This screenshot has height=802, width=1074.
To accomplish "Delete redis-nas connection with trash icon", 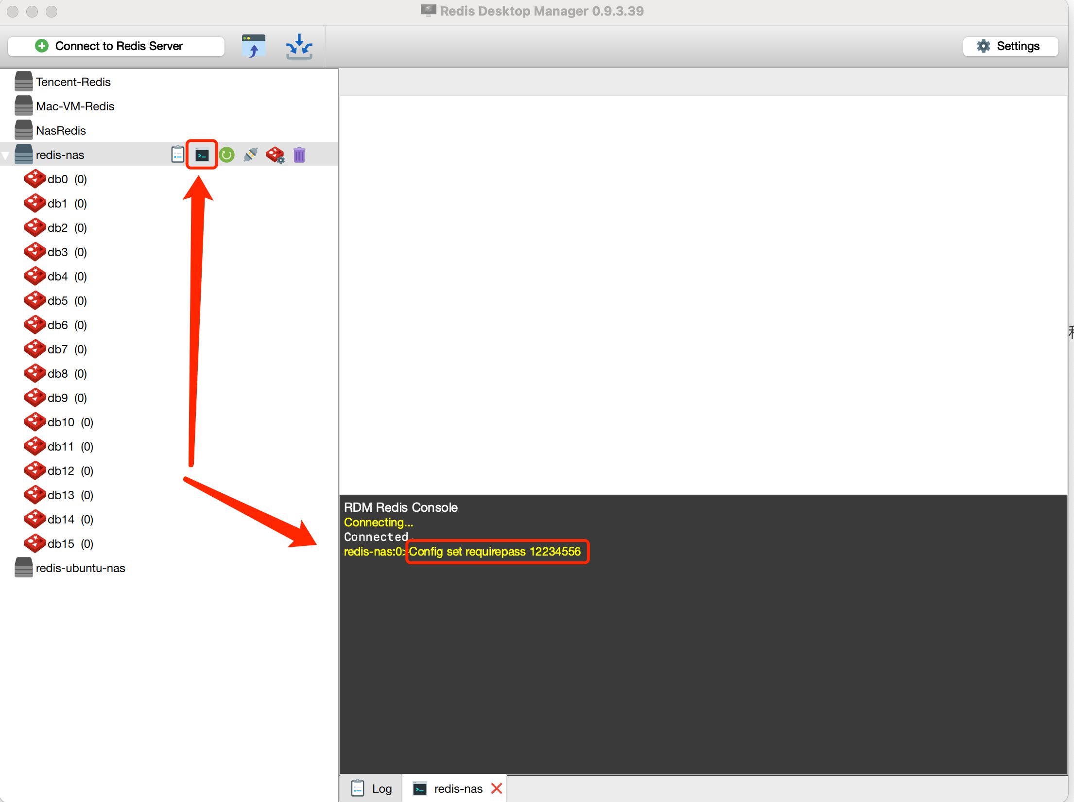I will tap(299, 155).
